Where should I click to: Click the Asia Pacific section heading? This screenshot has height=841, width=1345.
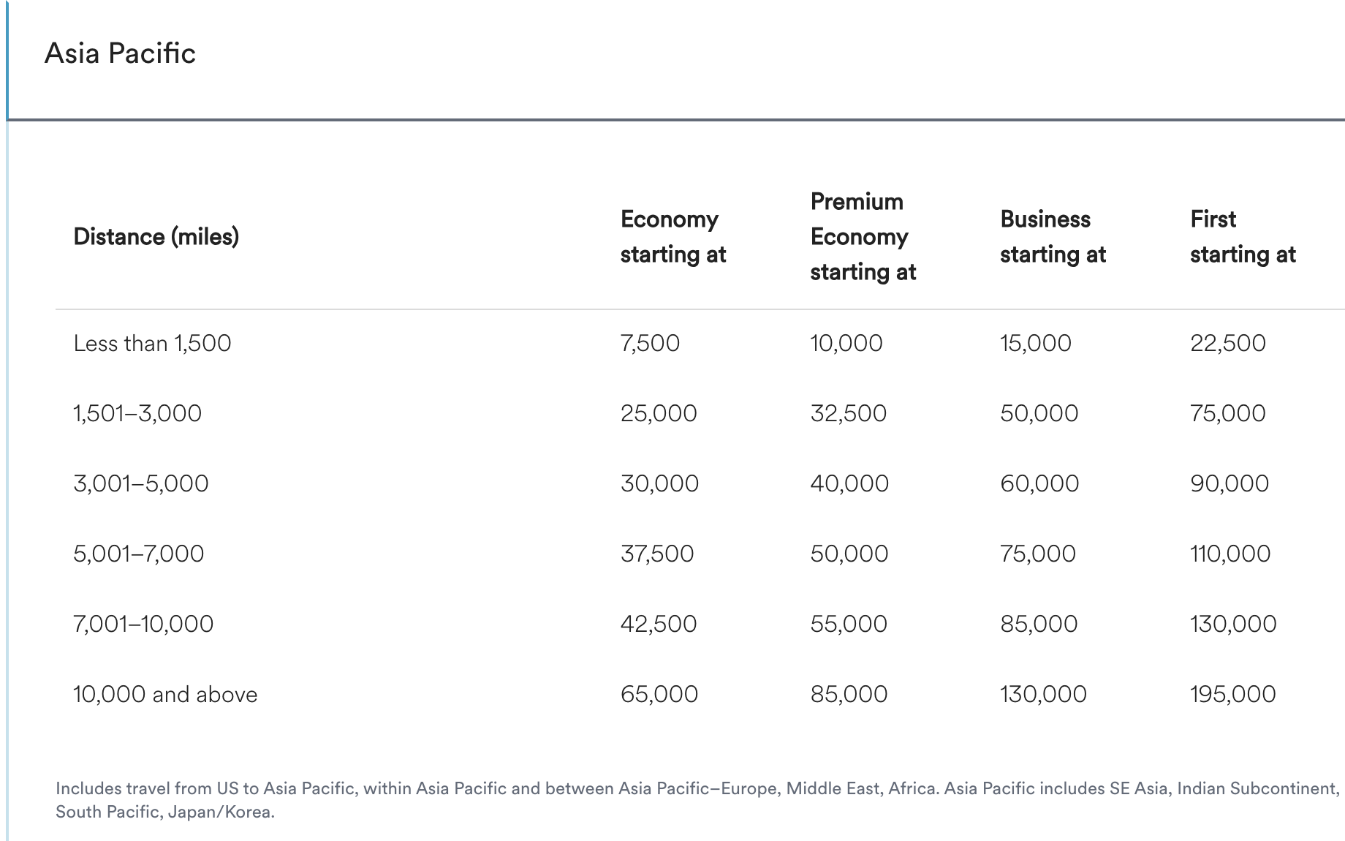tap(120, 53)
